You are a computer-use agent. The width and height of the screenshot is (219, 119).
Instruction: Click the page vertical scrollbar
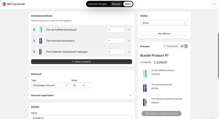pos(218,56)
